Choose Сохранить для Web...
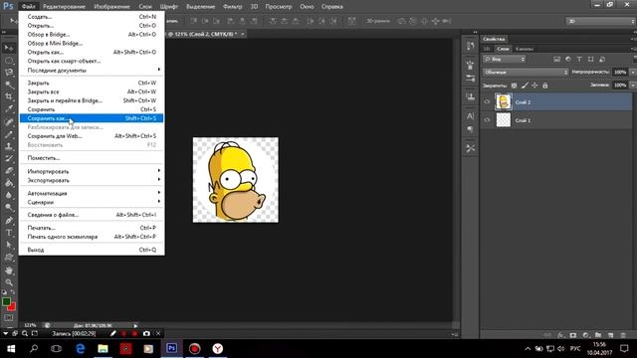 coord(92,136)
